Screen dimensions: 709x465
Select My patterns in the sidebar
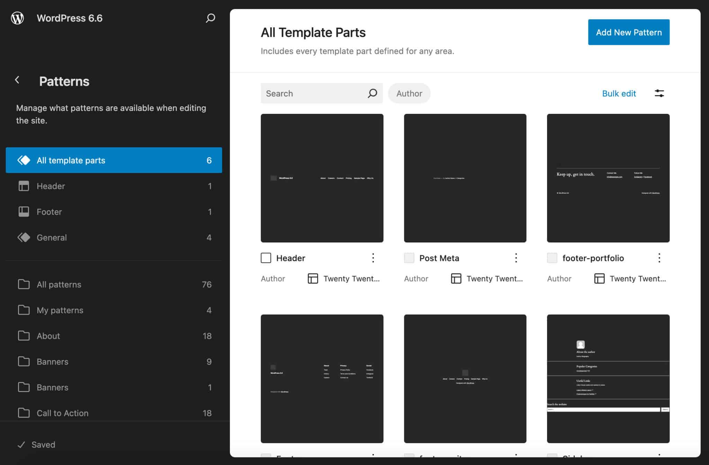(x=60, y=310)
